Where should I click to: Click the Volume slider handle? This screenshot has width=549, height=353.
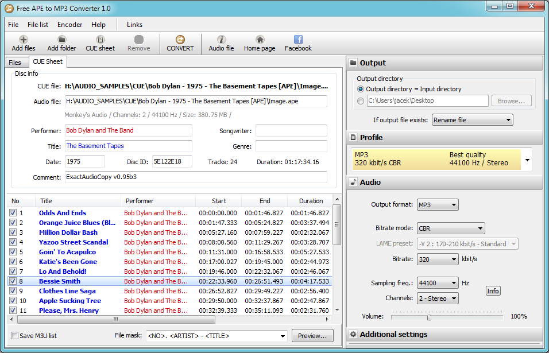coord(429,317)
